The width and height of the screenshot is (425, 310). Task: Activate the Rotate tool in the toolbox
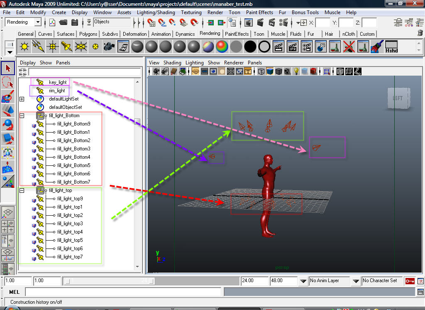tap(8, 125)
